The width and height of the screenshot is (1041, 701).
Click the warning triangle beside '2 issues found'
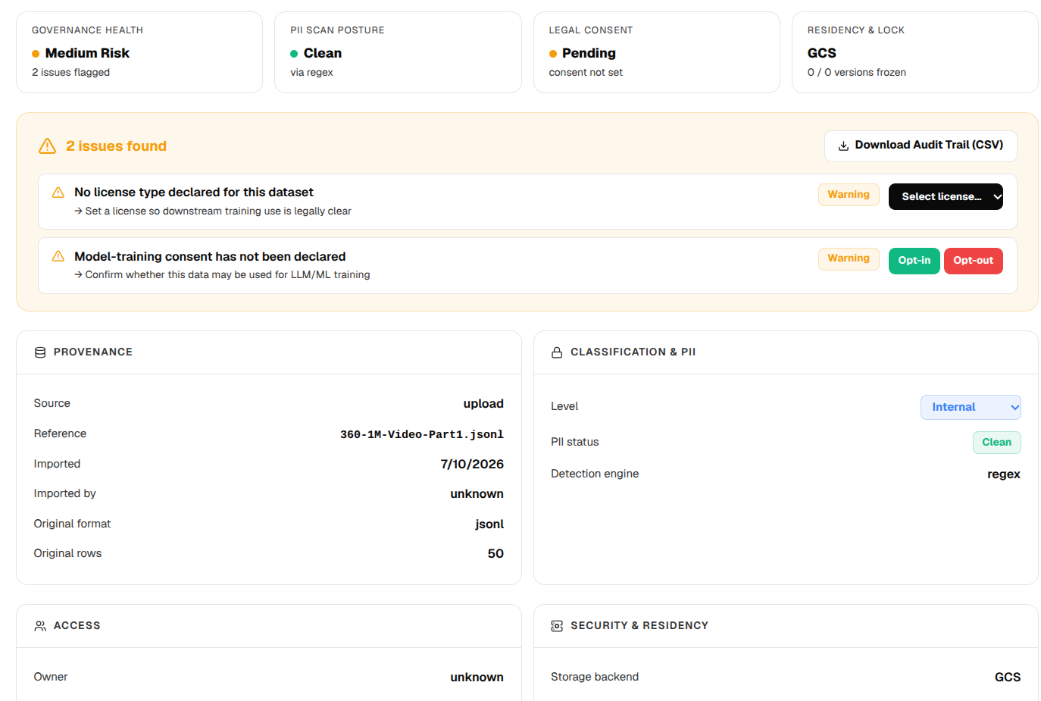point(47,146)
